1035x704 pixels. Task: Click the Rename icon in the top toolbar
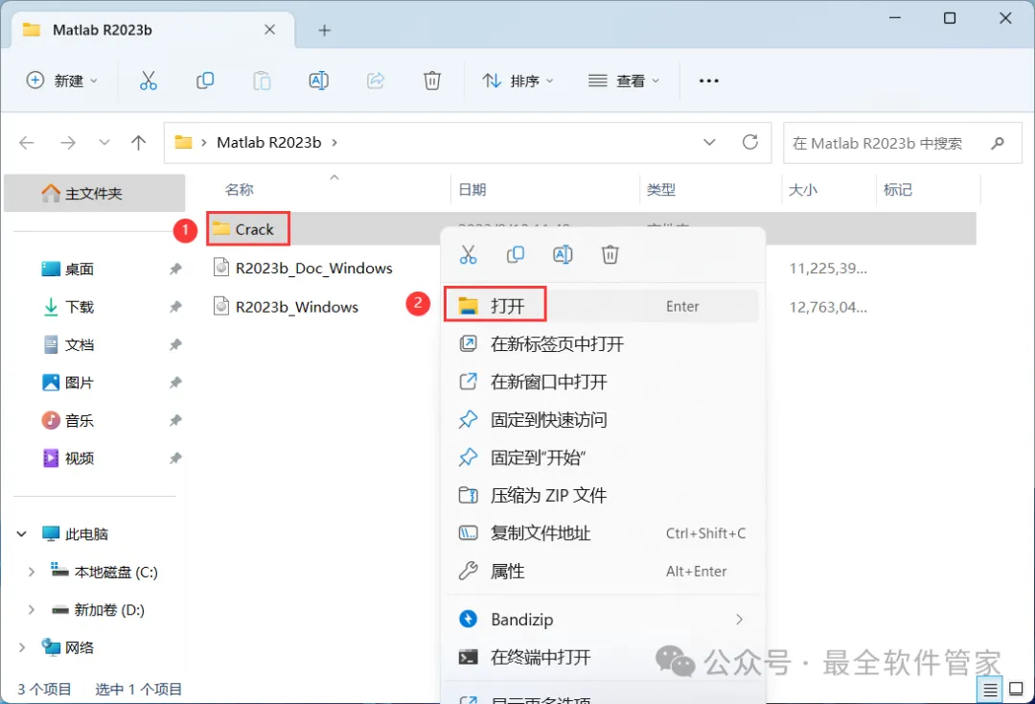tap(319, 81)
